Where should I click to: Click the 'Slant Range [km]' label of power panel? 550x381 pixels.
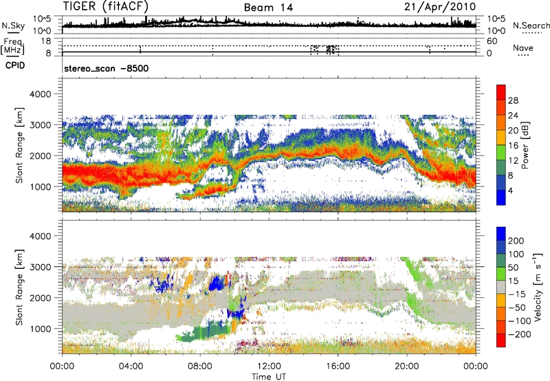[19, 145]
